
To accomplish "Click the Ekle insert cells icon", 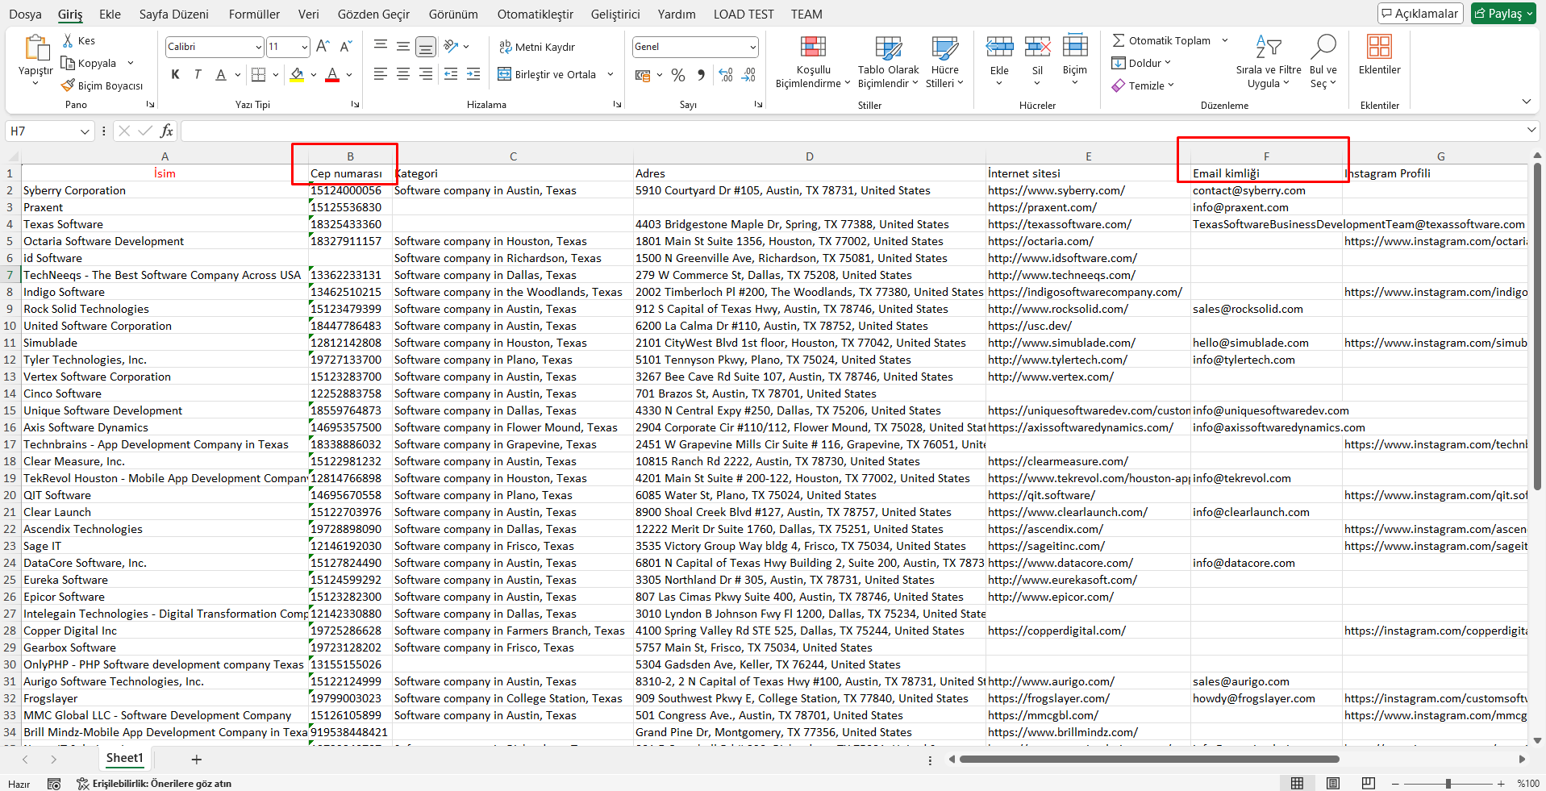I will pos(999,46).
